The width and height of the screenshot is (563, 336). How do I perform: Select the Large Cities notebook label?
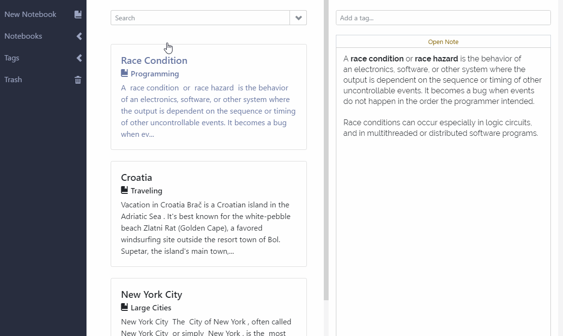151,307
